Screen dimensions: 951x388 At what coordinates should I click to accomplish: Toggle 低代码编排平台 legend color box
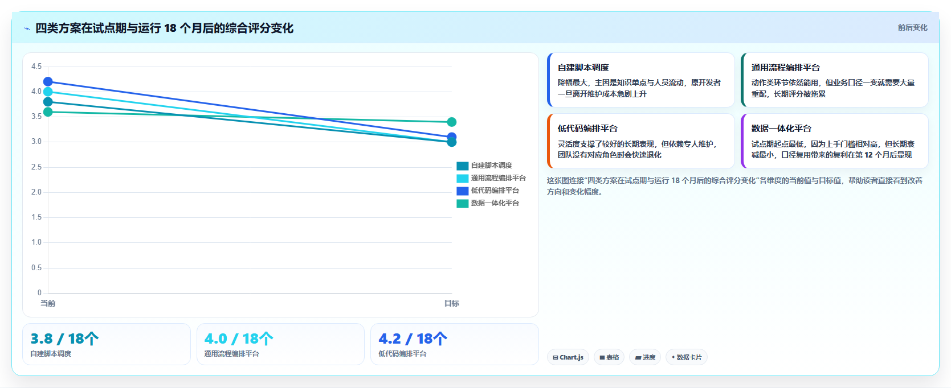[x=462, y=191]
